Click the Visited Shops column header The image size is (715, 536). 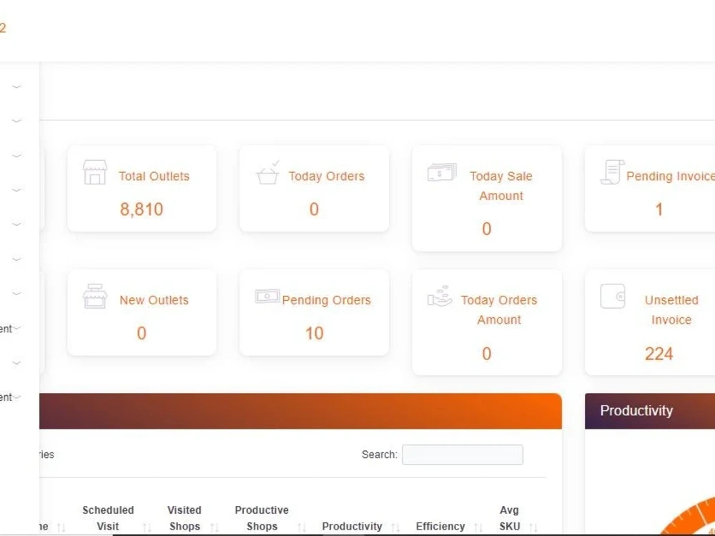pyautogui.click(x=184, y=518)
